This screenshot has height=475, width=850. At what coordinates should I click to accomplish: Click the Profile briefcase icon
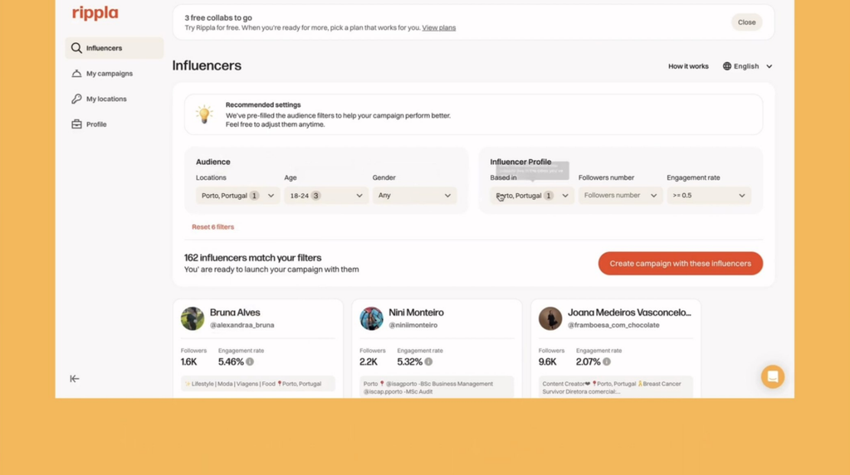76,124
